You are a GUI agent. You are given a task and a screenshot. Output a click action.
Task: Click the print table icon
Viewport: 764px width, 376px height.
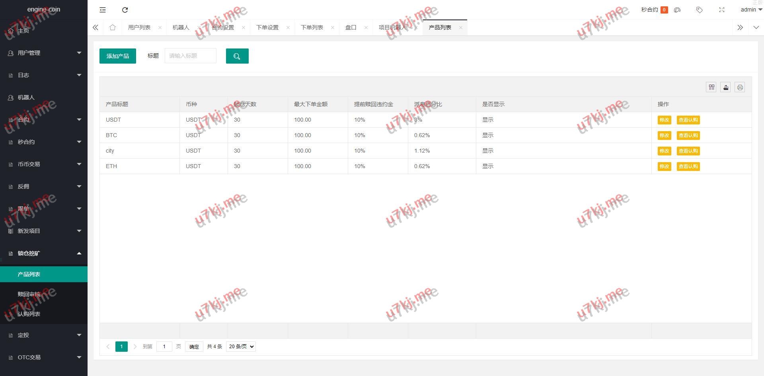pyautogui.click(x=740, y=87)
